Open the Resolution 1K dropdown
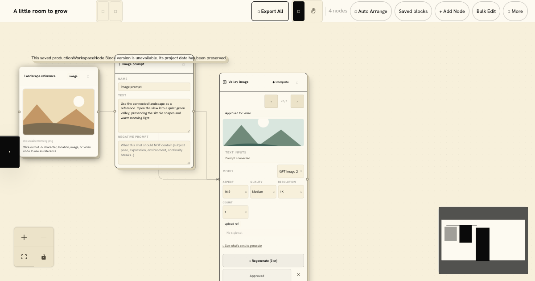Image resolution: width=535 pixels, height=281 pixels. (291, 192)
